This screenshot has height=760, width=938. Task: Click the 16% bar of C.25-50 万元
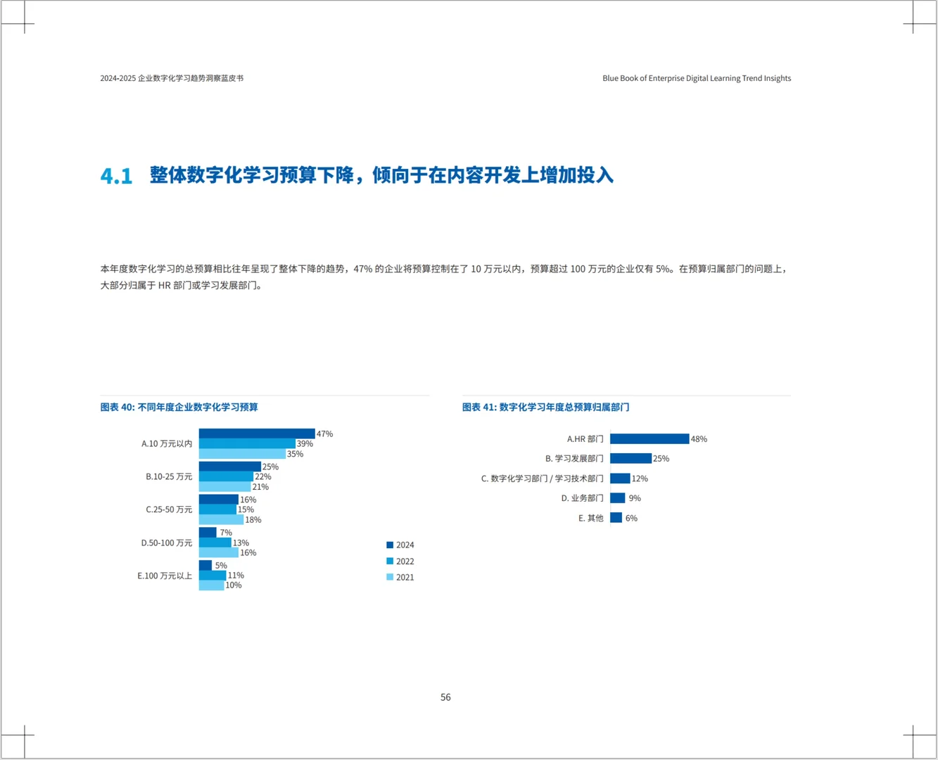point(218,499)
